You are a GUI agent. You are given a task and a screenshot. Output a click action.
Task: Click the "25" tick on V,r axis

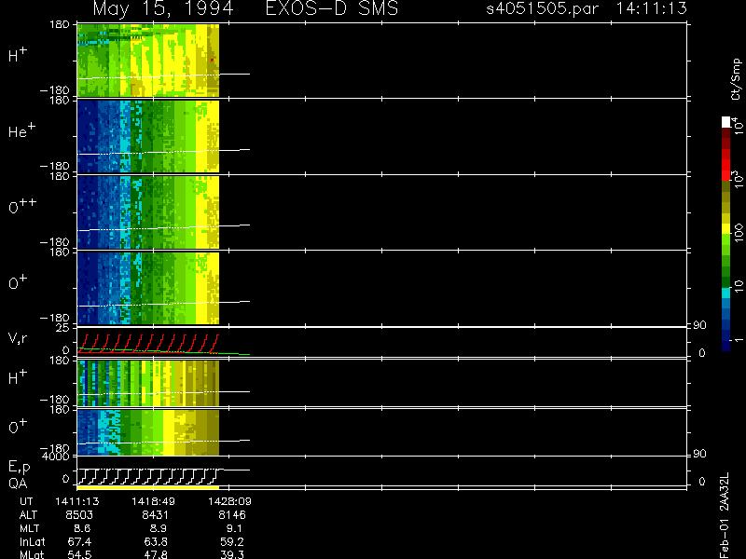(62, 328)
